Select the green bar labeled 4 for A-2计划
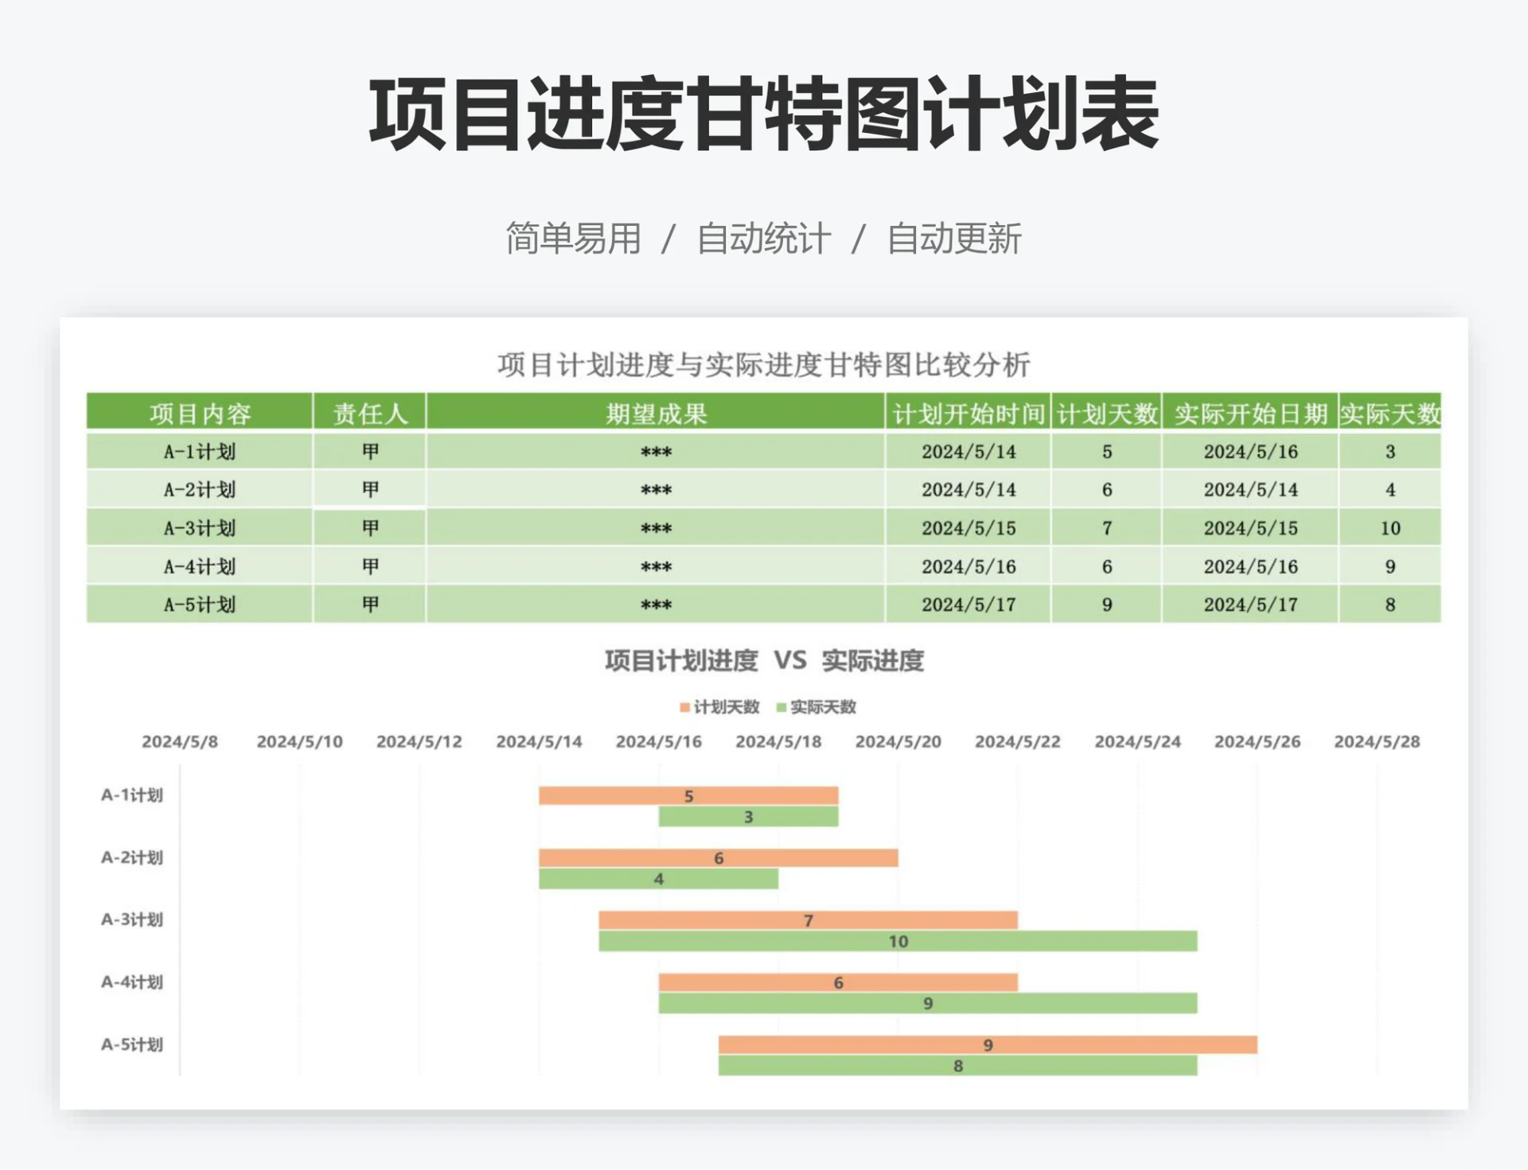Image resolution: width=1528 pixels, height=1170 pixels. pyautogui.click(x=658, y=879)
